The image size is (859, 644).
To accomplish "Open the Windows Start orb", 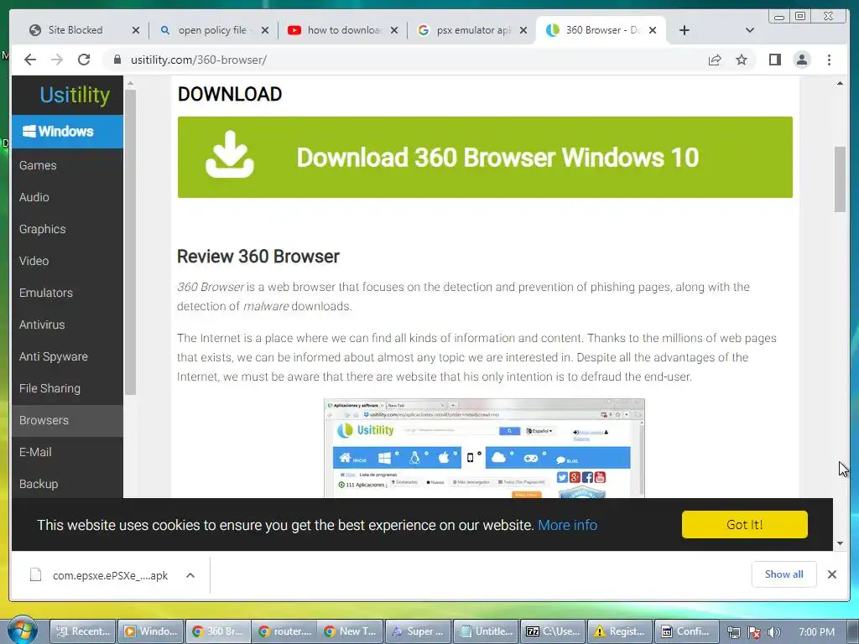I will click(x=22, y=630).
